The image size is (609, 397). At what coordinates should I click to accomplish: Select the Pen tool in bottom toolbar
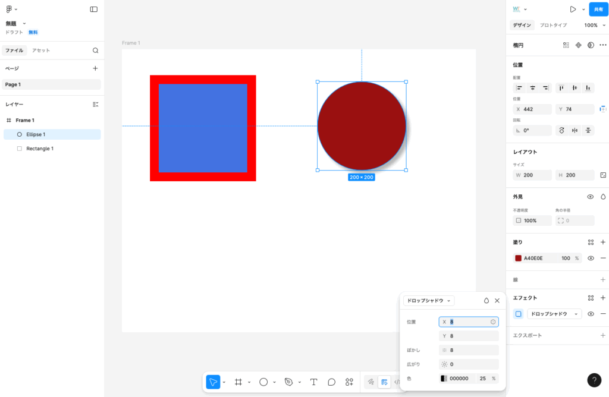pos(289,382)
